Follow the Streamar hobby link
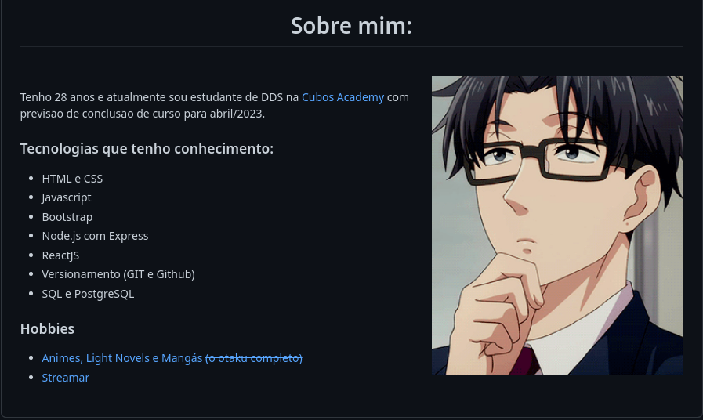Screen dimensions: 703x420 click(66, 378)
